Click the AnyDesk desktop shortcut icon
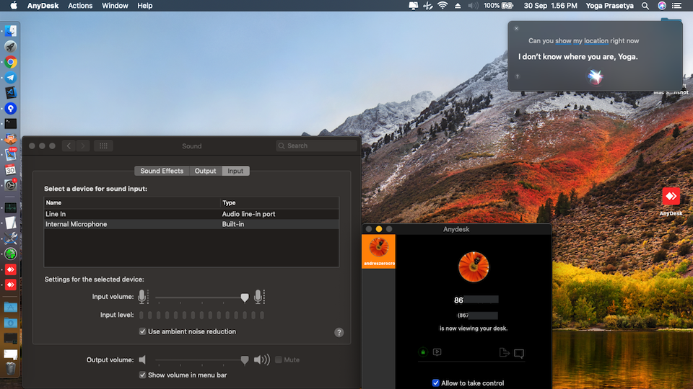The image size is (693, 389). (671, 197)
